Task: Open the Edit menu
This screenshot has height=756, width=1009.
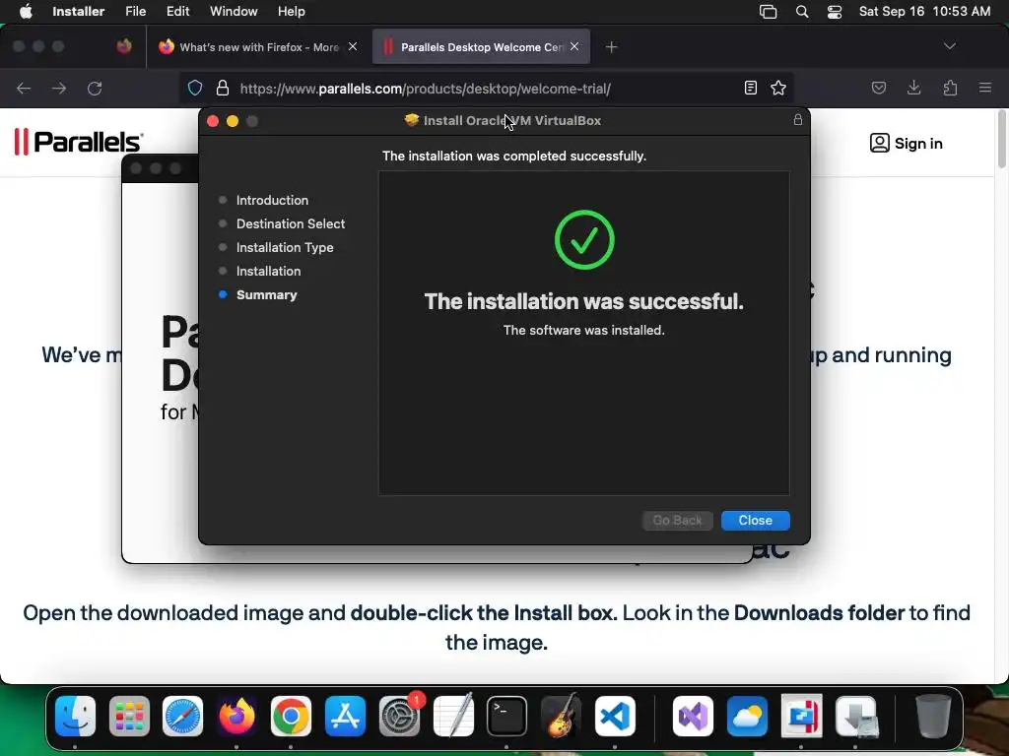Action: pos(177,11)
